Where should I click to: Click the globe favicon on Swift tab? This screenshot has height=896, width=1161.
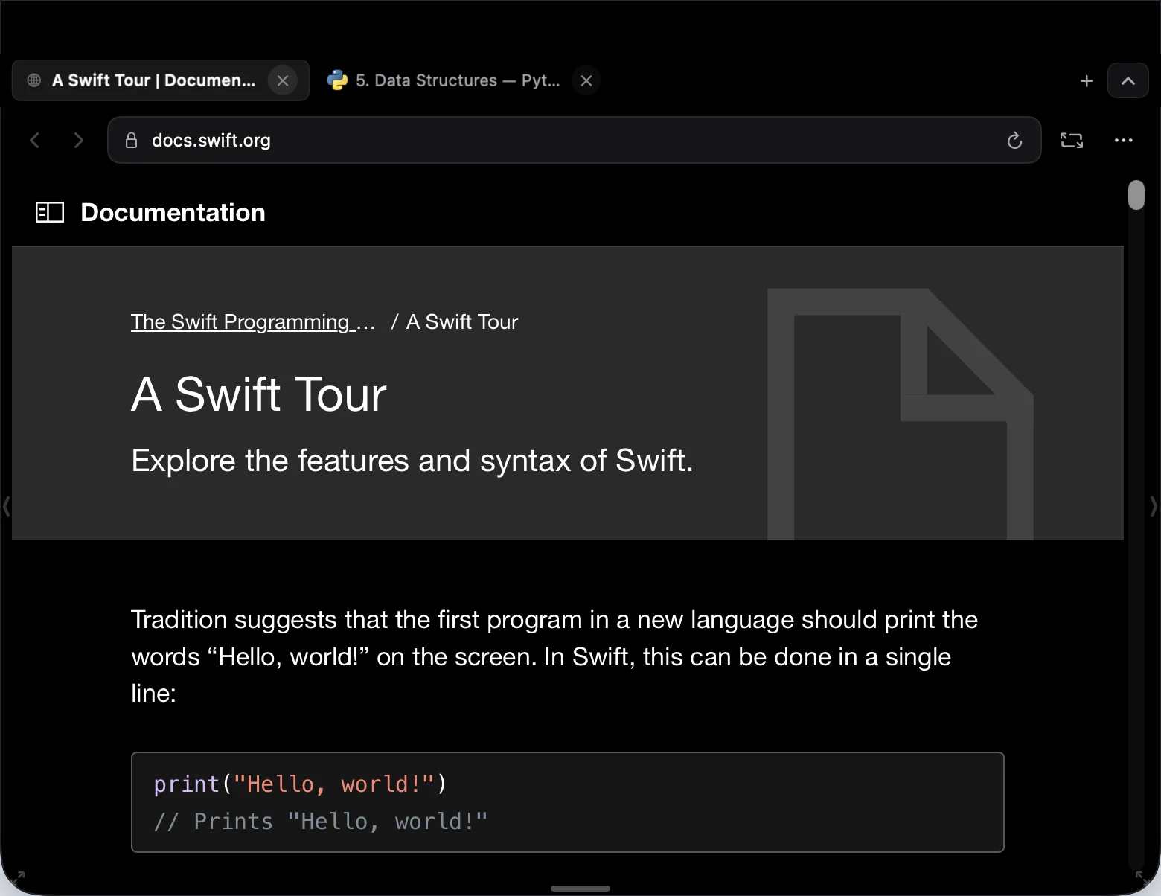pos(34,80)
